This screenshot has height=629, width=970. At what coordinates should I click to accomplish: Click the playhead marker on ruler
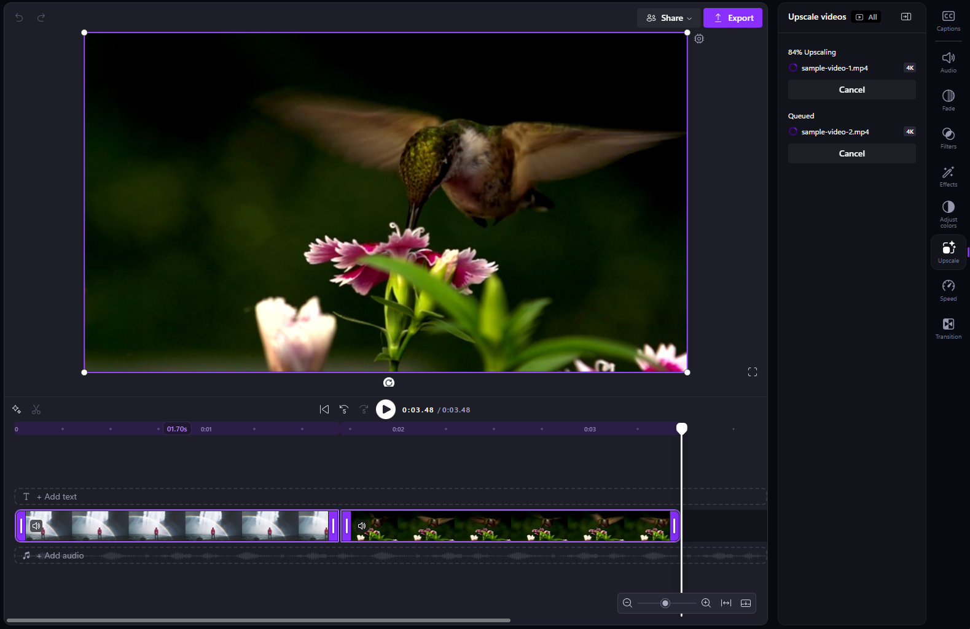pos(682,428)
